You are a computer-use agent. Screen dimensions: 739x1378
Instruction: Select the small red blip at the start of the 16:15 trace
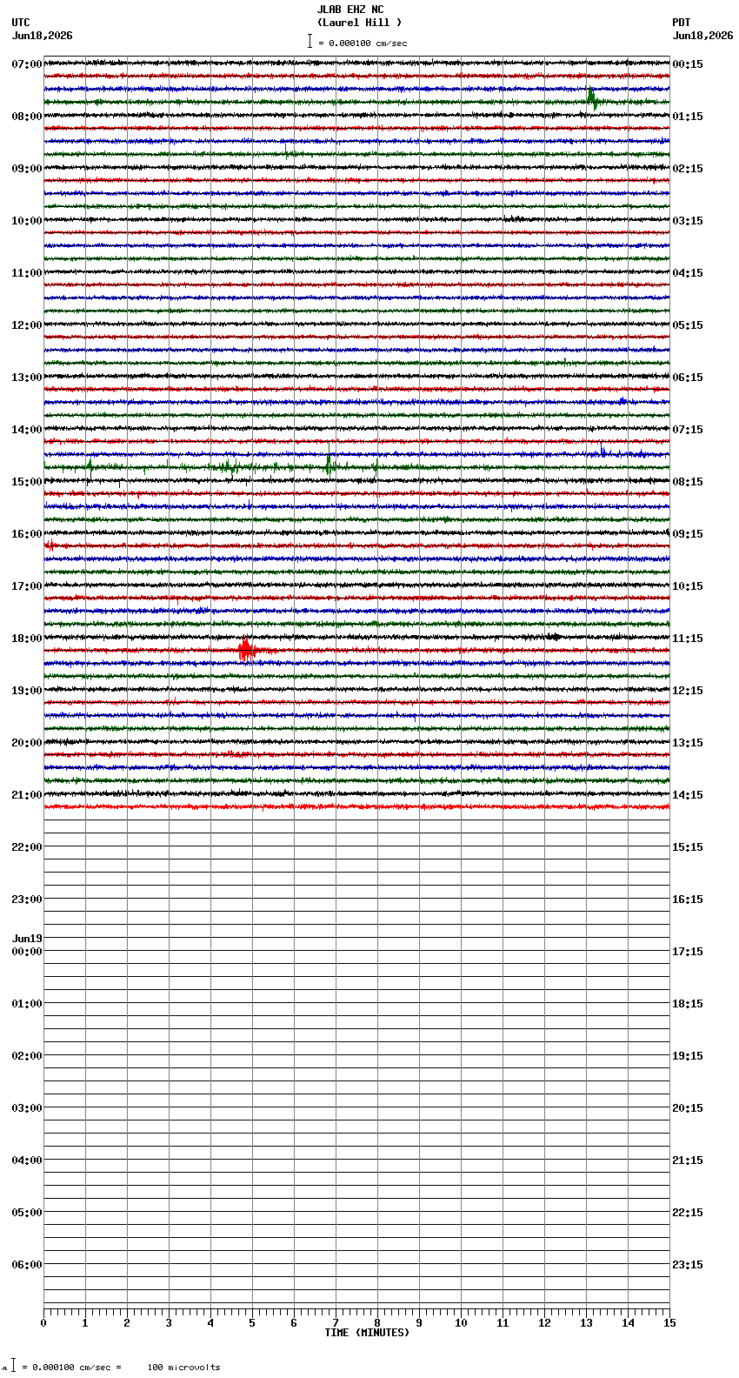coord(50,545)
